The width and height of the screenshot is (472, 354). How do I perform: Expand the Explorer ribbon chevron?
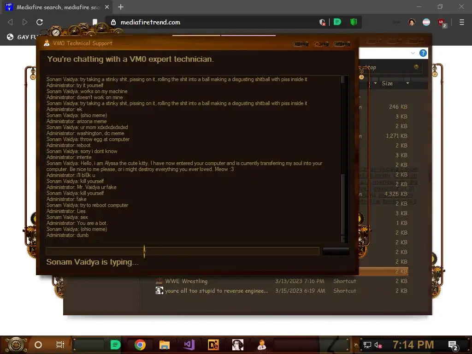click(x=413, y=53)
